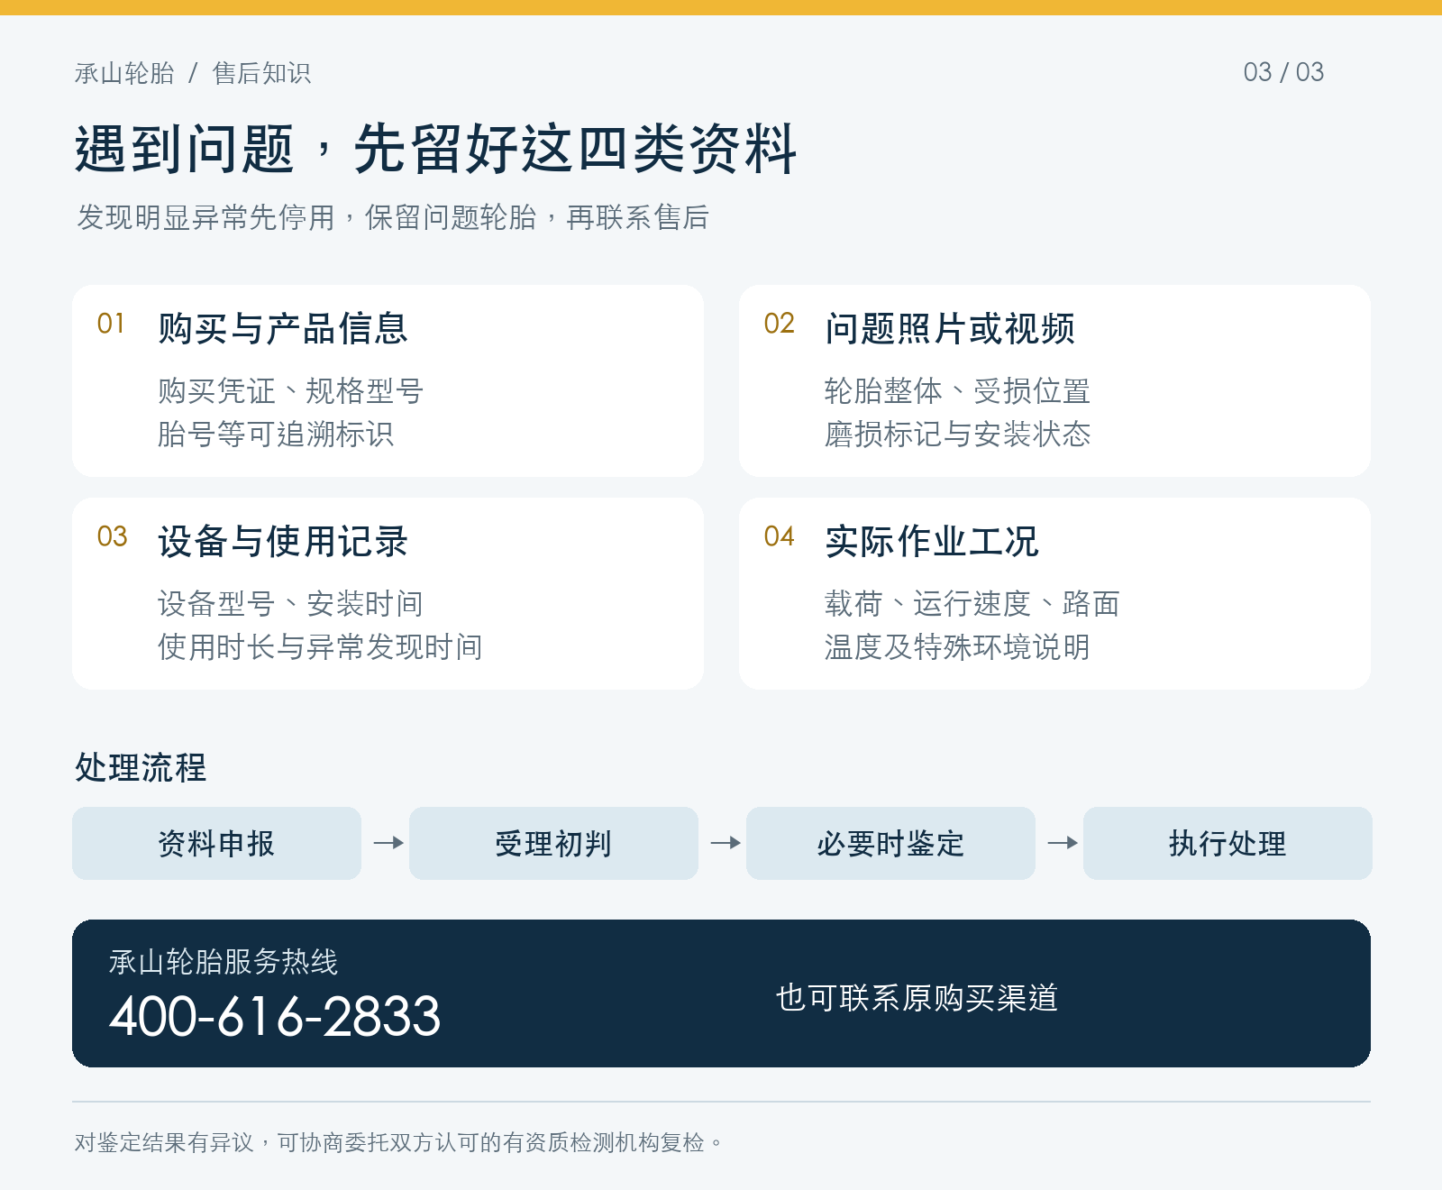Click the footnote about 有资质检测机构复检
The image size is (1442, 1190).
click(398, 1143)
